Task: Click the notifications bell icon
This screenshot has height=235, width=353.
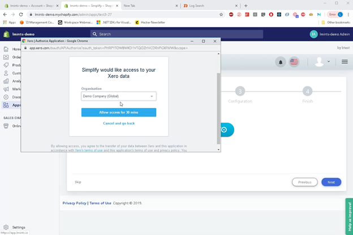Action: [x=281, y=62]
